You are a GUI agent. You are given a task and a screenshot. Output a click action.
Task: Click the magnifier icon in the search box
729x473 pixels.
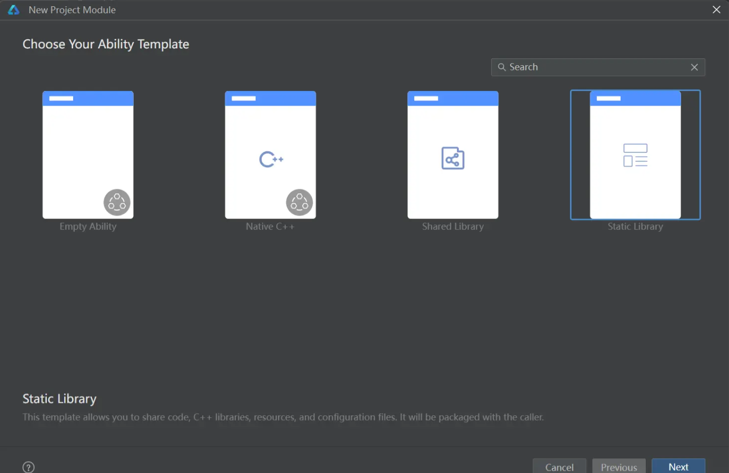[502, 67]
